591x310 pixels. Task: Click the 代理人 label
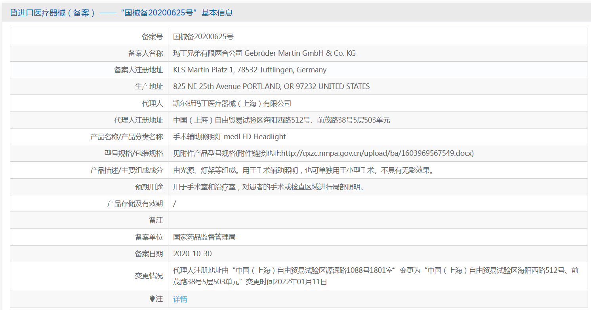(153, 104)
